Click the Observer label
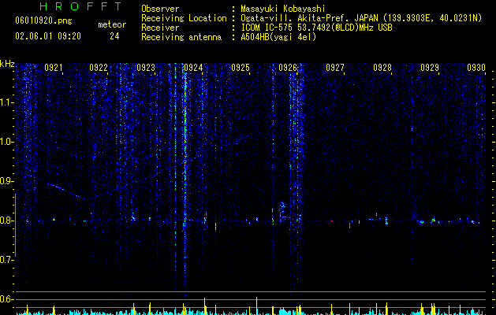Screen dimensions: 496x315 (x=160, y=9)
